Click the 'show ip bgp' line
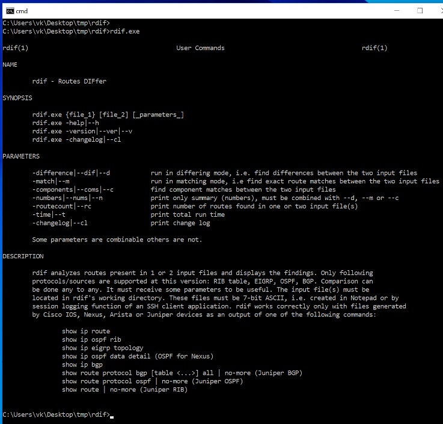The height and width of the screenshot is (424, 443). (x=82, y=365)
